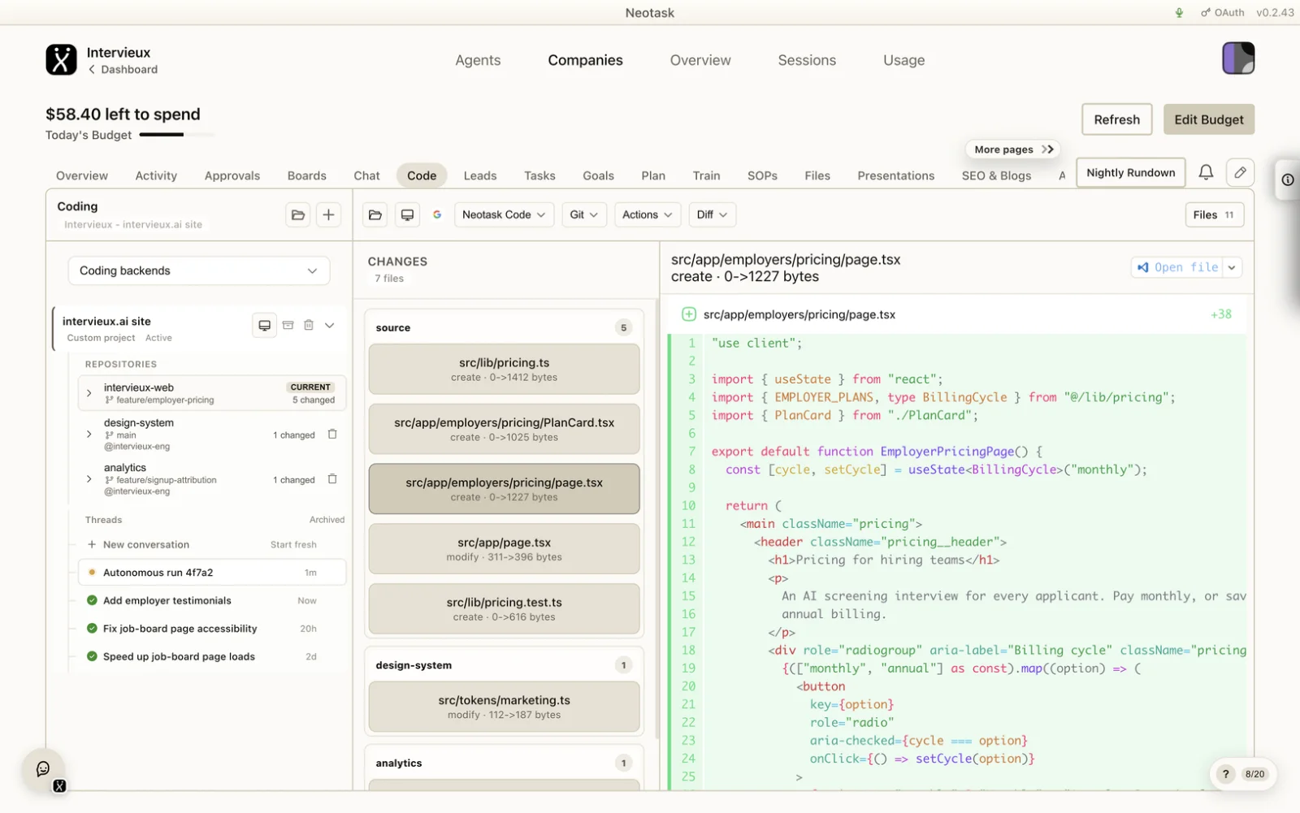Click plus icon next to page.tsx diff header

pyautogui.click(x=688, y=314)
